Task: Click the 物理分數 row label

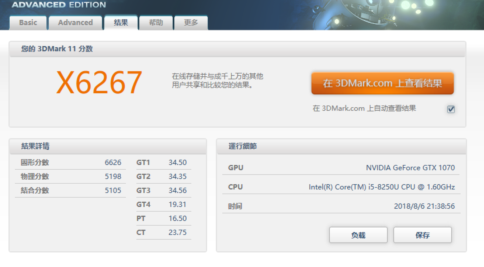Action: pos(35,176)
